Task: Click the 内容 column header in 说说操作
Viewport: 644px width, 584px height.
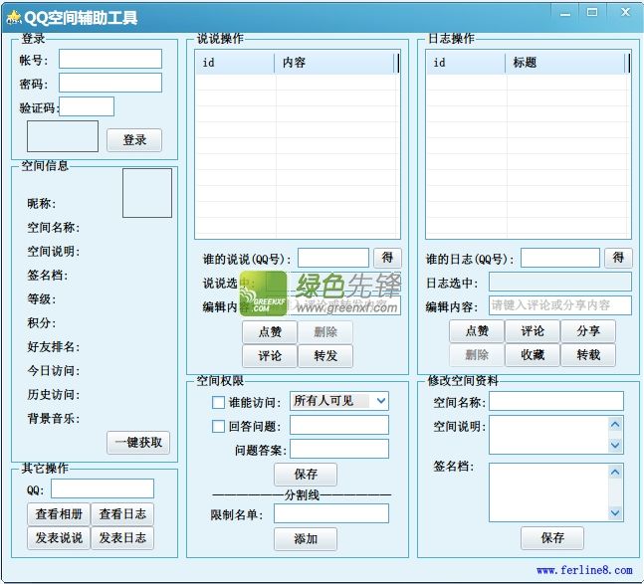Action: [335, 63]
